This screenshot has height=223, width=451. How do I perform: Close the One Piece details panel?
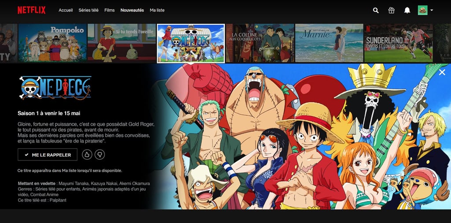pyautogui.click(x=442, y=72)
